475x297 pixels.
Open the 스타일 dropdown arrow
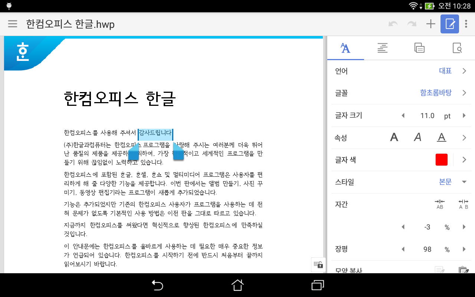pos(464,182)
